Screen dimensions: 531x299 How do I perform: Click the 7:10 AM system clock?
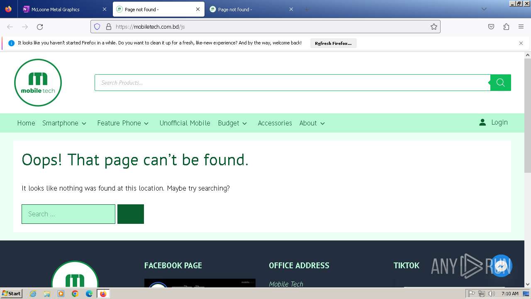coord(510,294)
